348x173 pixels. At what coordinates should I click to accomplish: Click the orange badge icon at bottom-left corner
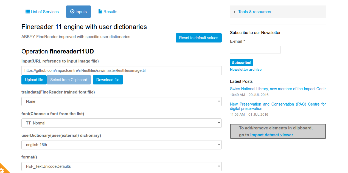click(3, 169)
